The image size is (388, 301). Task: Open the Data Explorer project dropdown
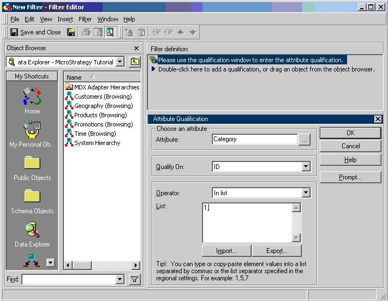120,62
